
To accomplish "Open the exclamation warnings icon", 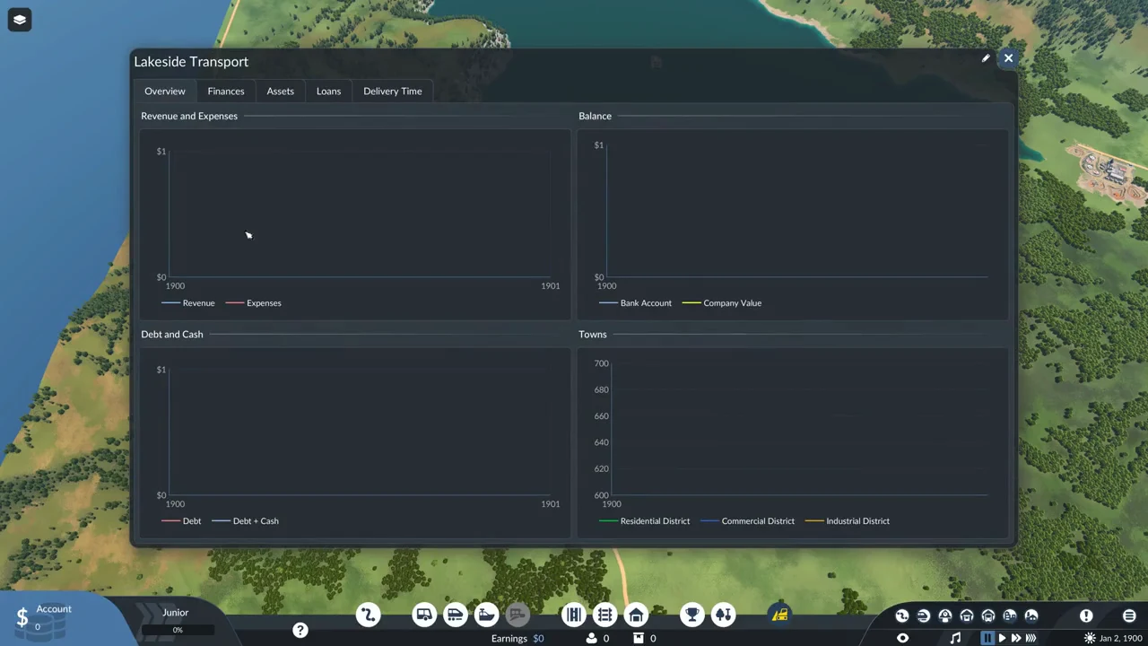I will click(x=1086, y=615).
